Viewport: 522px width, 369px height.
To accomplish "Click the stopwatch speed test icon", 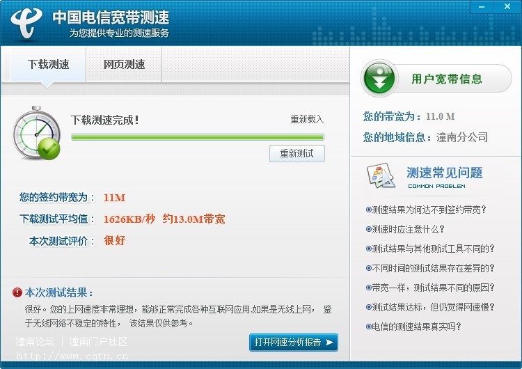I will coord(37,133).
